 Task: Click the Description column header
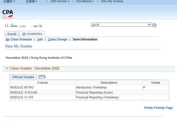click(109, 83)
